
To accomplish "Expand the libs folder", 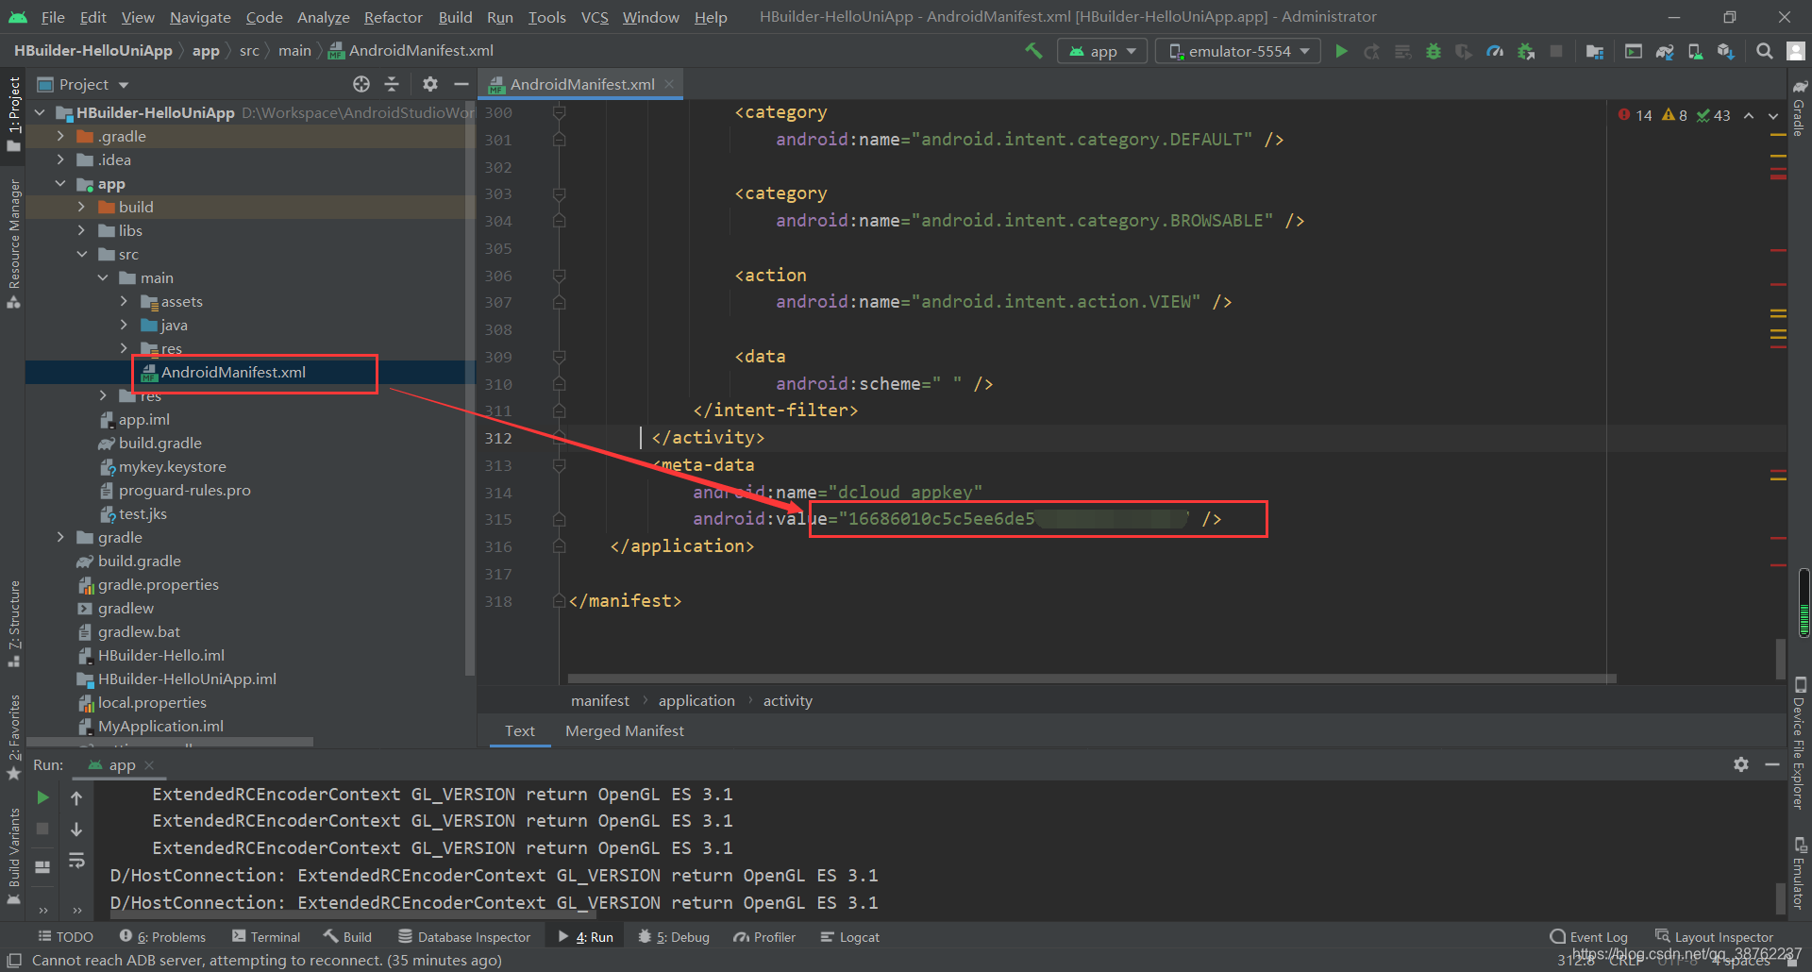I will 81,230.
